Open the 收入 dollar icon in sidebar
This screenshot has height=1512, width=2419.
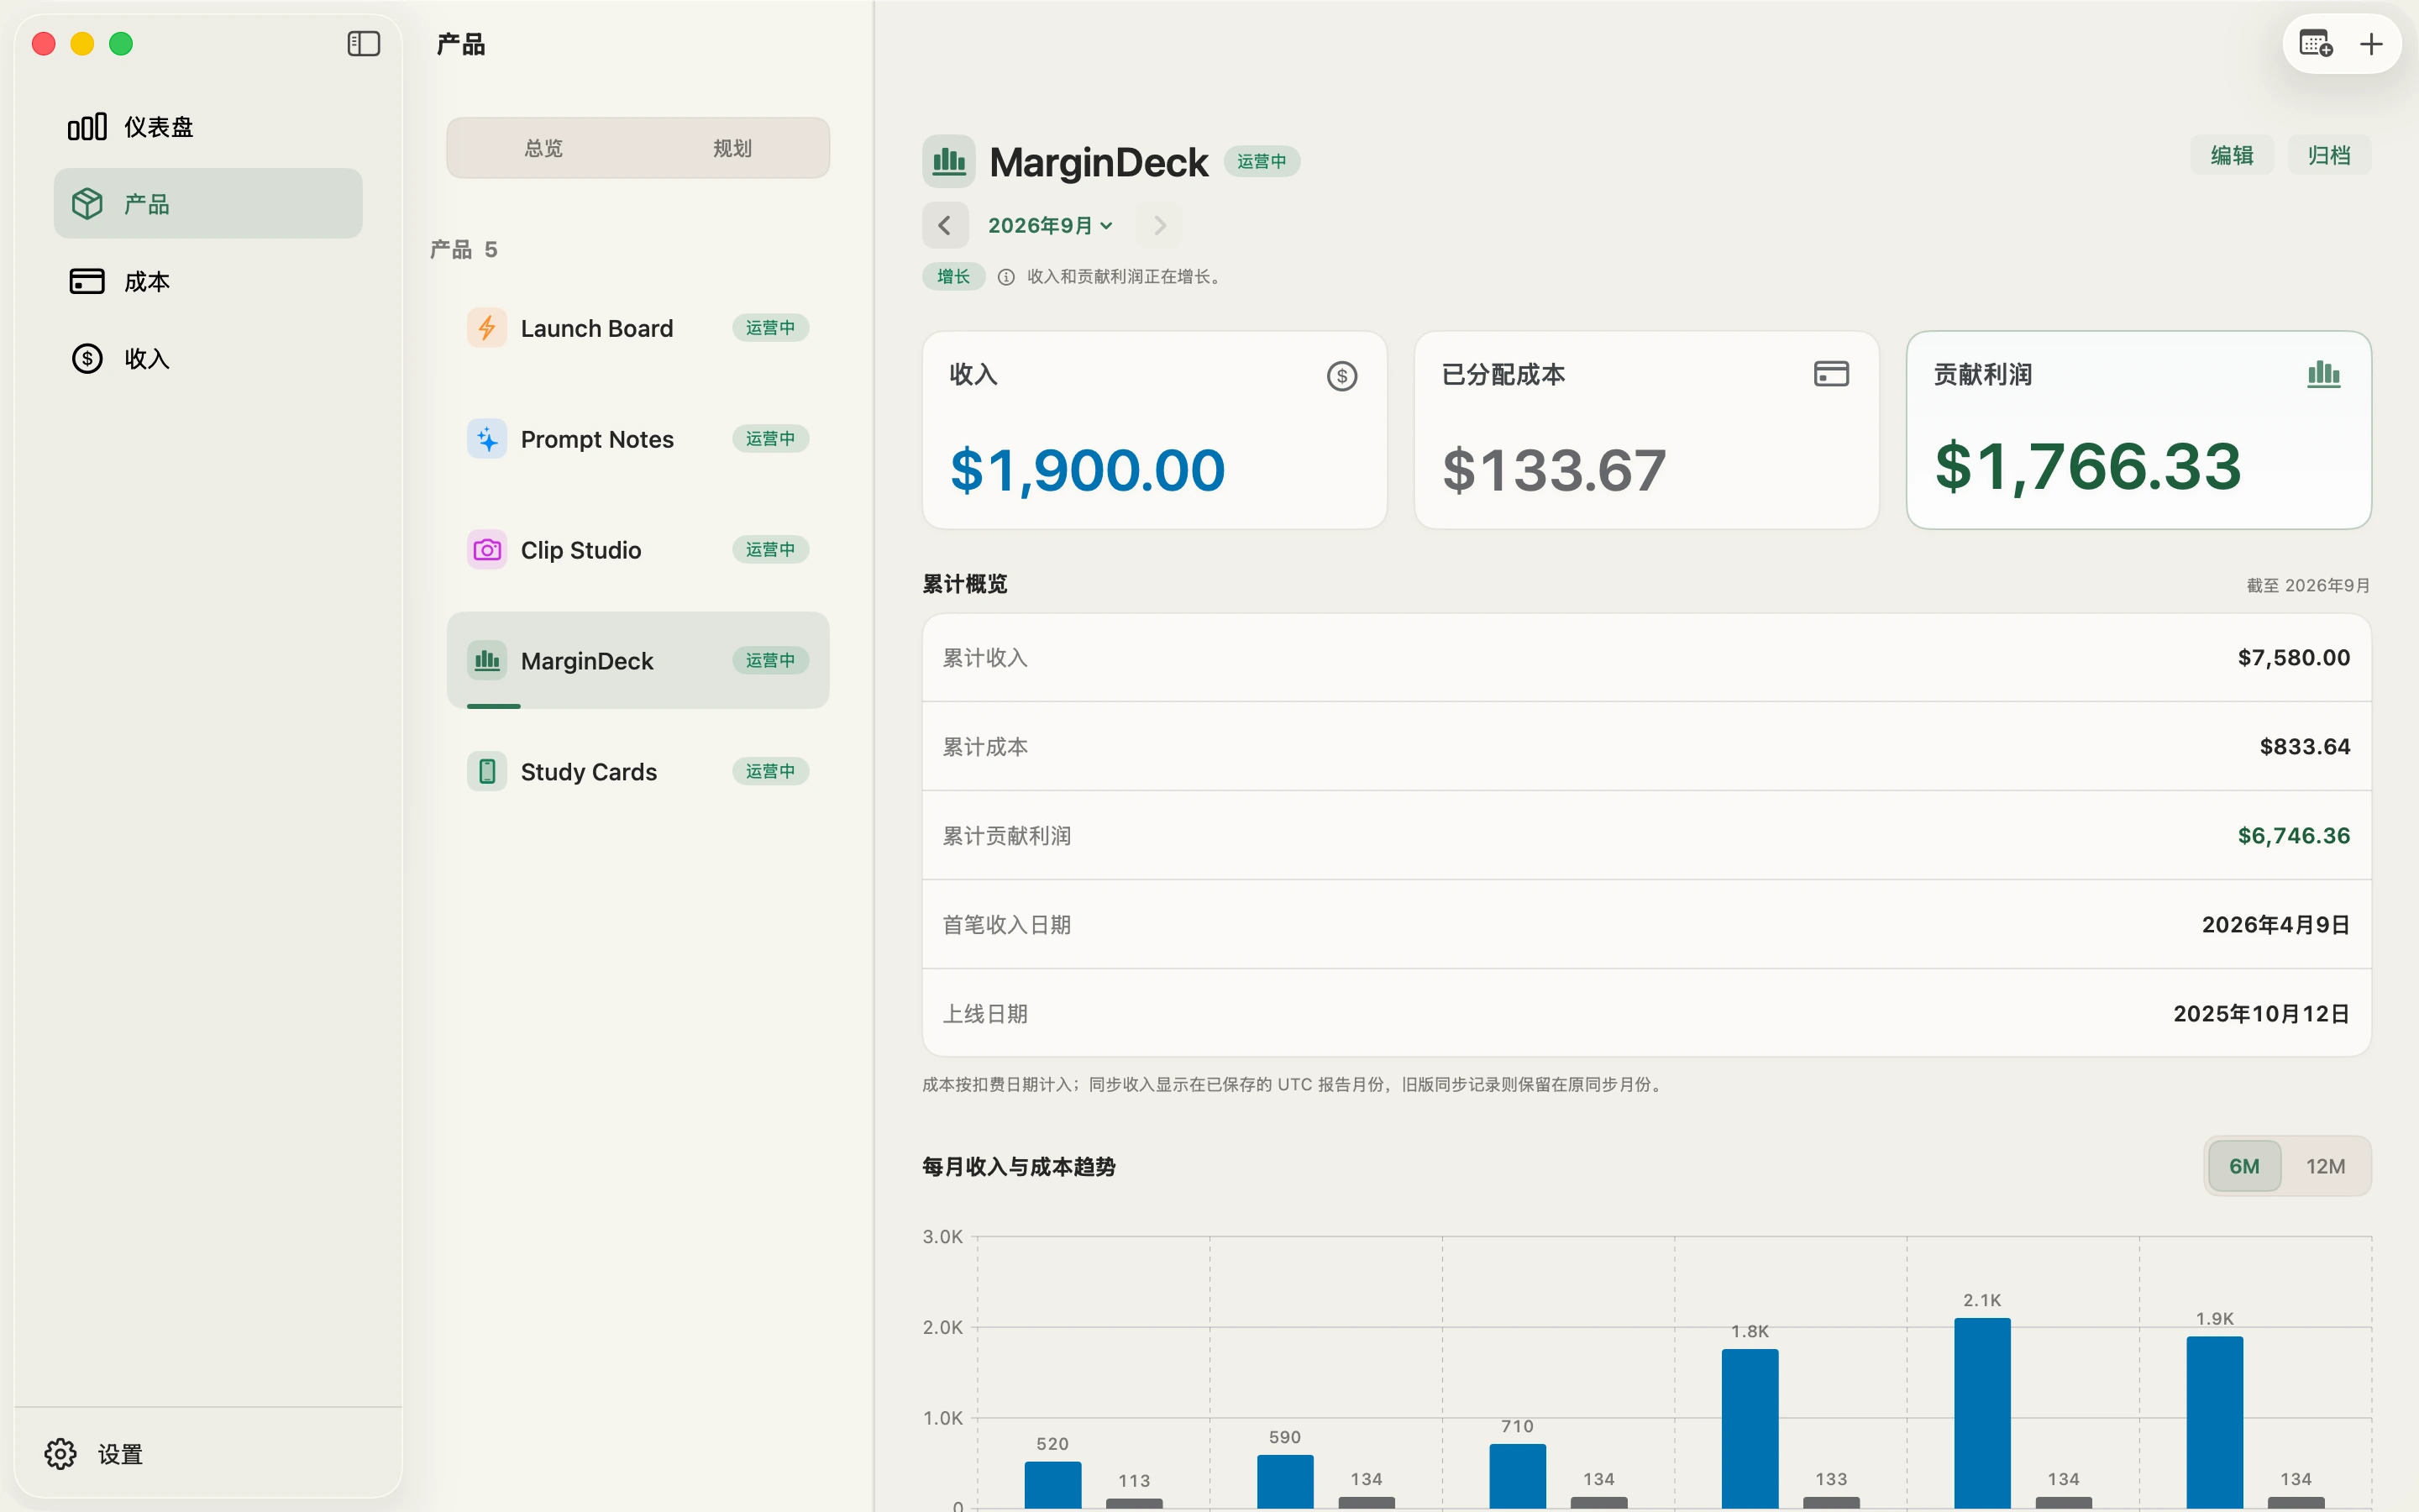click(x=87, y=358)
